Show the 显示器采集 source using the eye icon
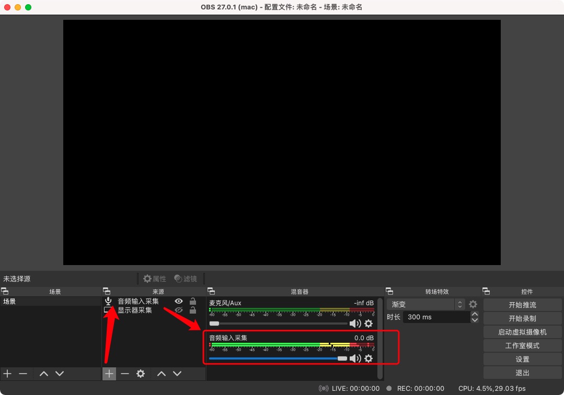564x395 pixels. coord(179,310)
